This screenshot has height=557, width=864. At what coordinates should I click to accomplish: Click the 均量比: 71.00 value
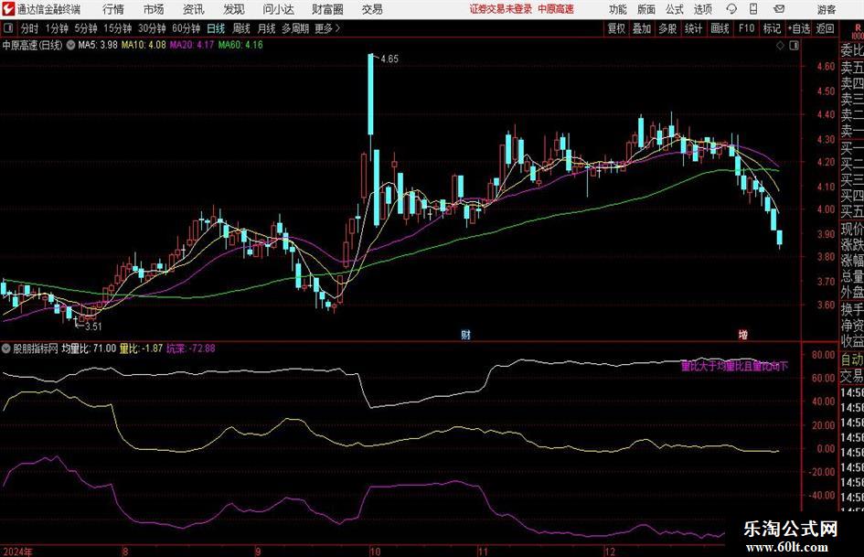tap(89, 348)
